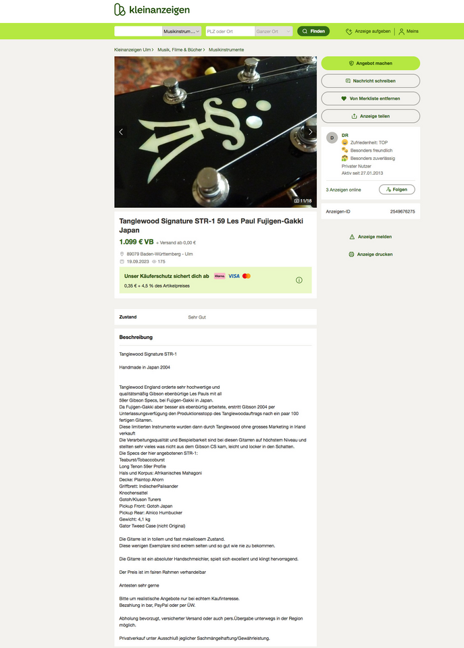Viewport: 464px width, 648px height.
Task: Show previous photo with left arrow
Action: pyautogui.click(x=121, y=132)
